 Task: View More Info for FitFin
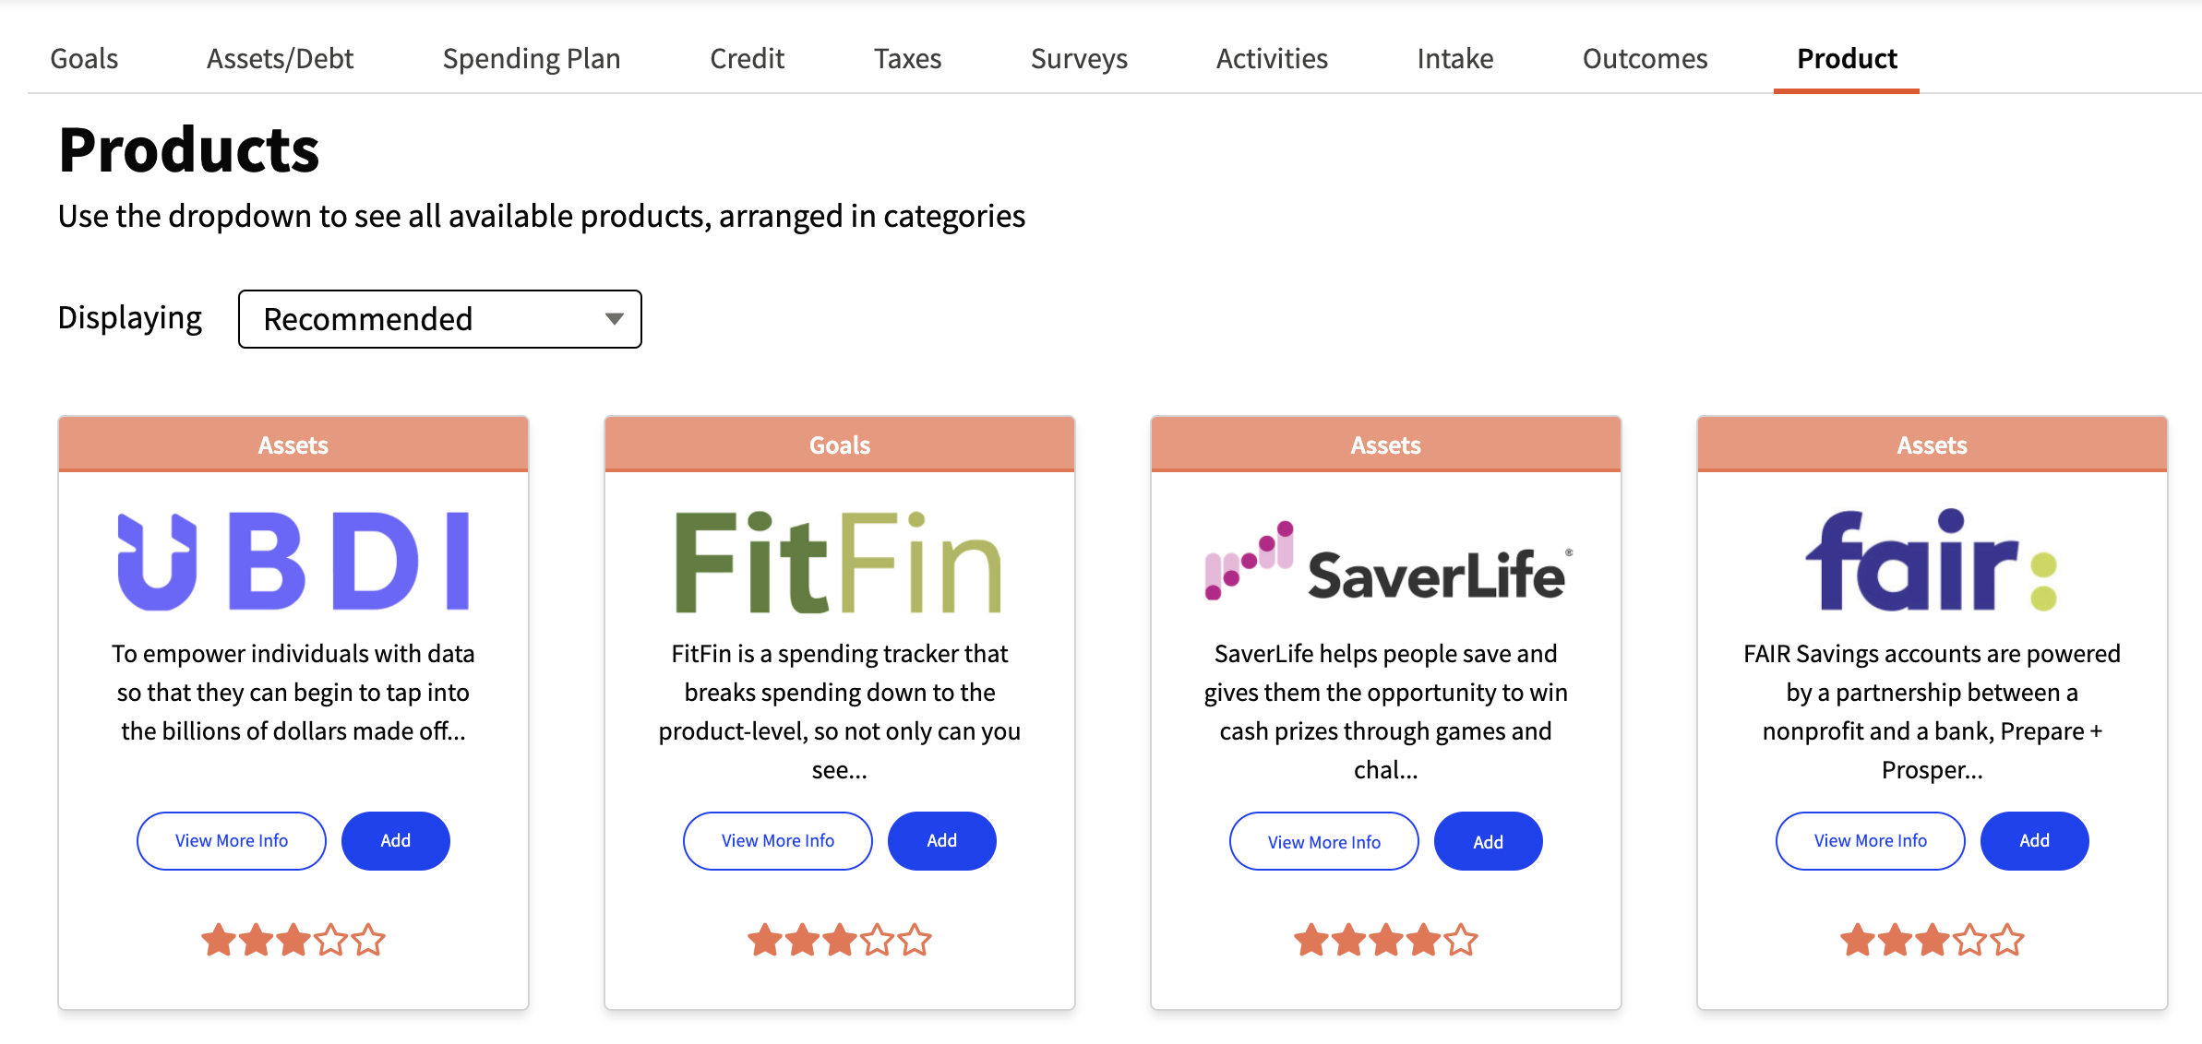click(778, 840)
